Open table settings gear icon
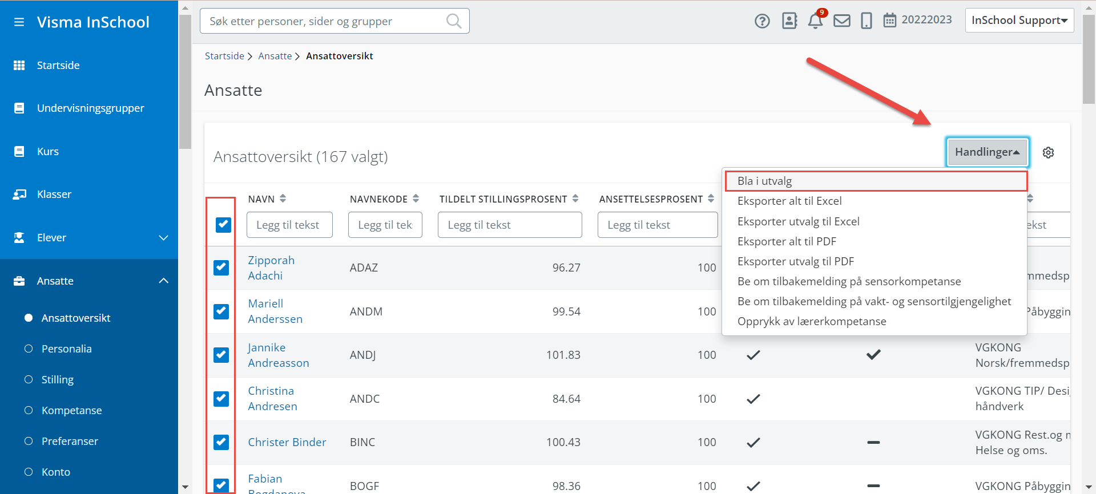Viewport: 1096px width, 494px height. click(x=1048, y=152)
